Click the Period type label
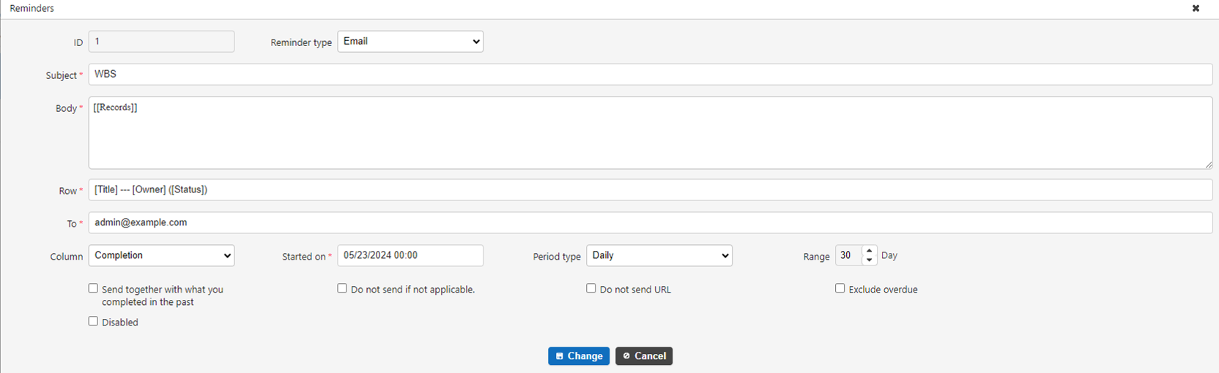 coord(557,257)
